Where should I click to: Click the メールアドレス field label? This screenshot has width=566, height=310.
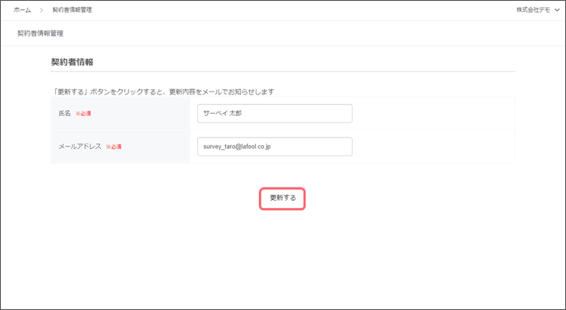(x=80, y=147)
